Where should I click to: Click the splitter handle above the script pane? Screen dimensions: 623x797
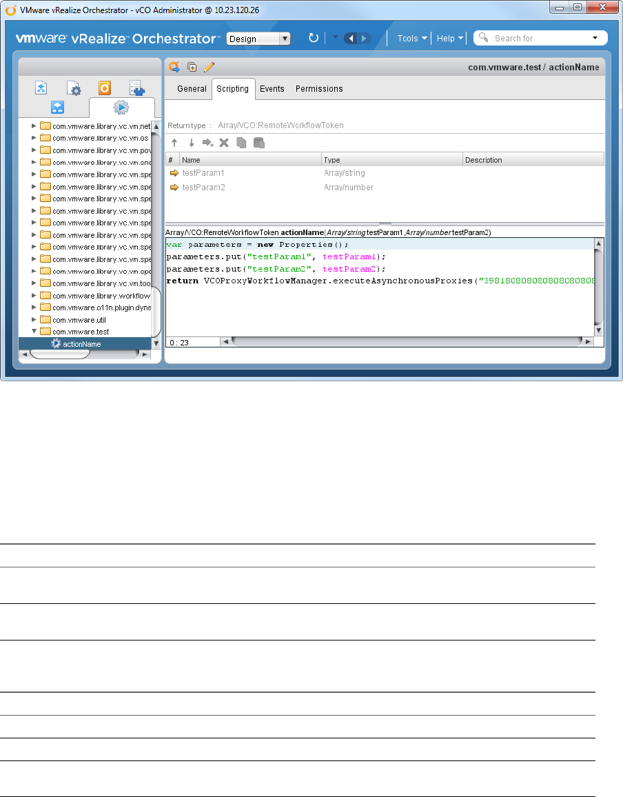[x=385, y=223]
